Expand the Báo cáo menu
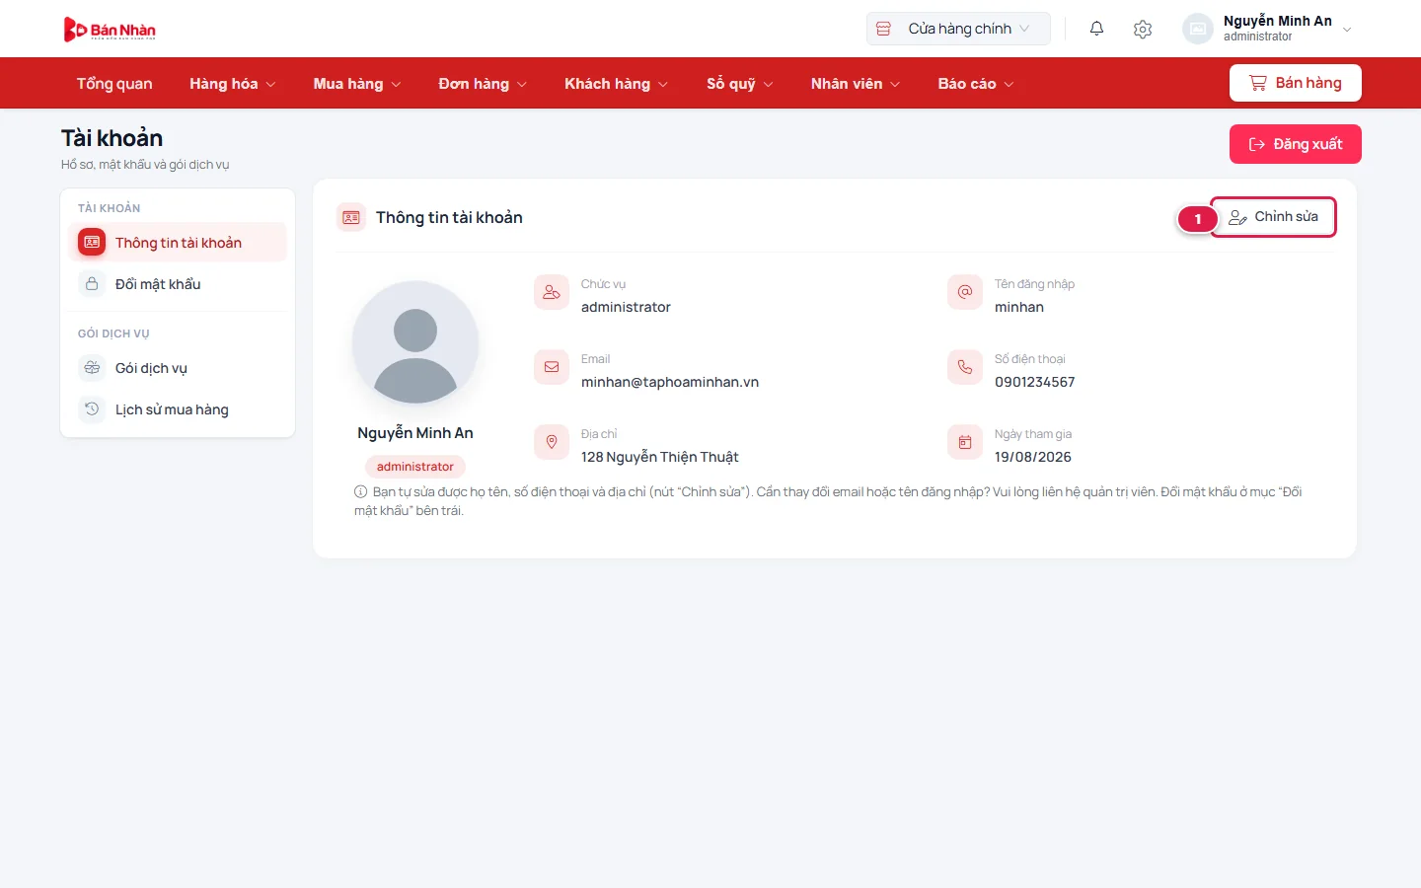 coord(976,84)
